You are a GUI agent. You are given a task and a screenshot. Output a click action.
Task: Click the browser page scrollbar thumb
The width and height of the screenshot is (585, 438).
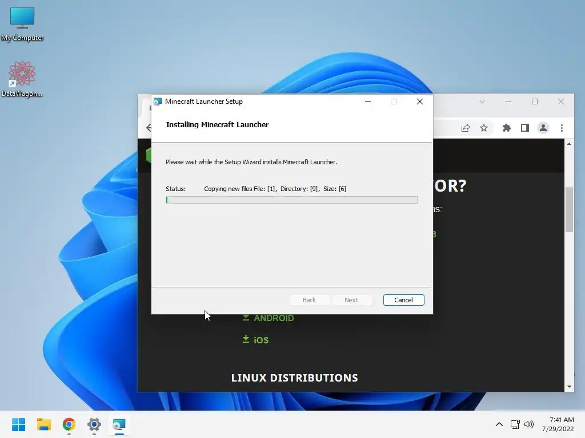point(569,209)
